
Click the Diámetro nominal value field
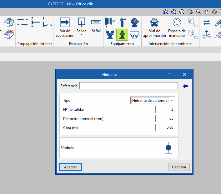coord(165,119)
